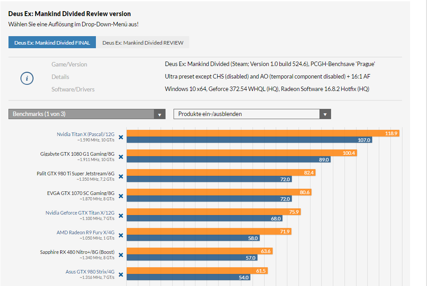Click the ~1.590 MHz, 10 GT/s clock text
This screenshot has width=427, height=286.
(x=96, y=140)
